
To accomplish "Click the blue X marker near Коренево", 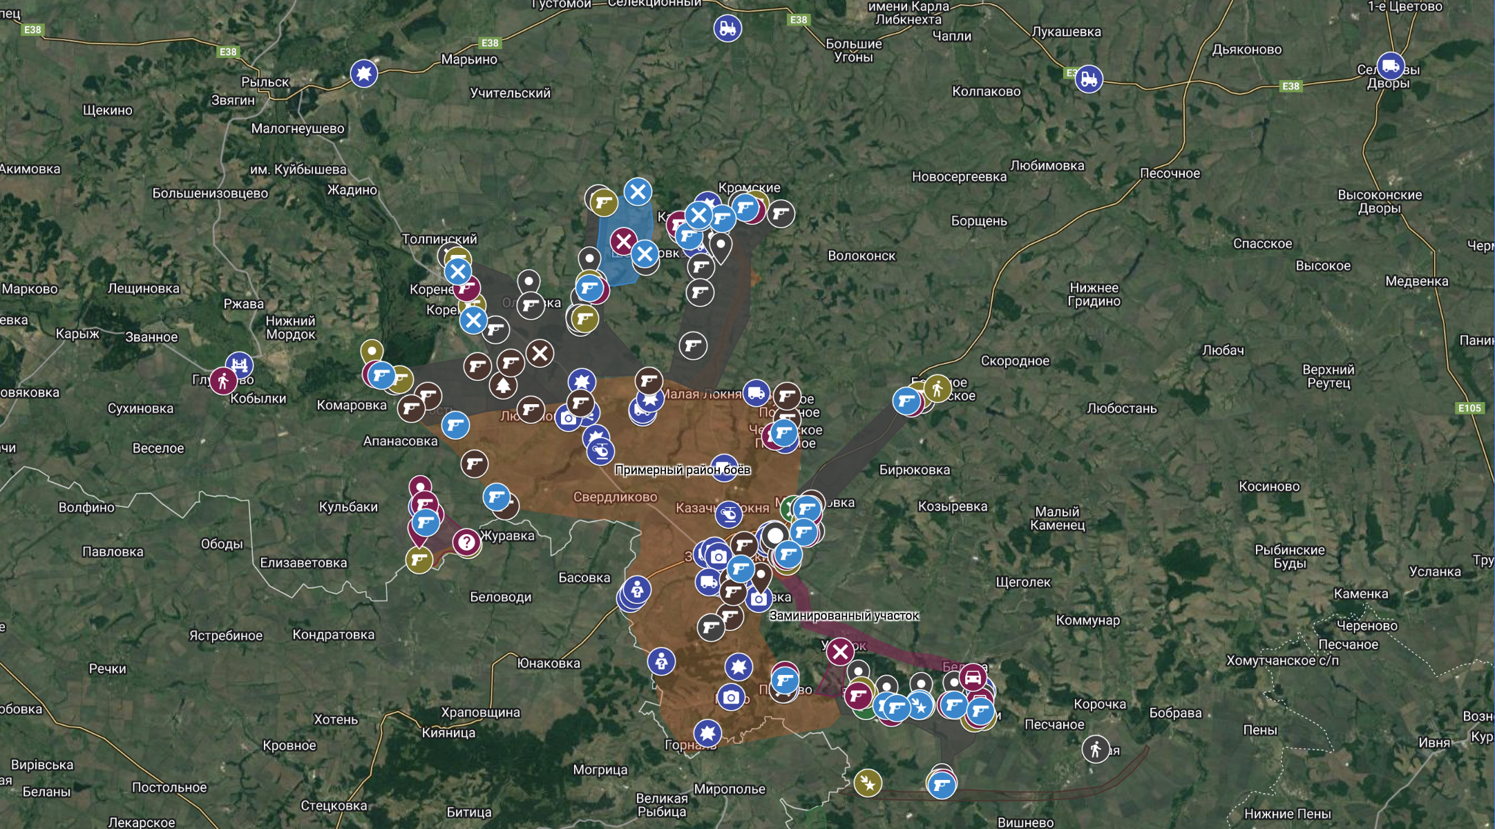I will 457,271.
